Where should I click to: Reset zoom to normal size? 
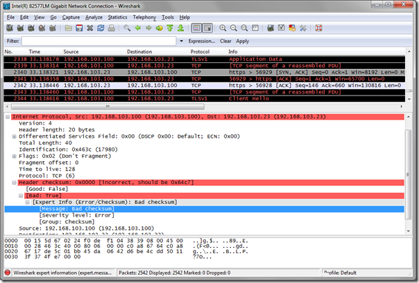pyautogui.click(x=244, y=28)
